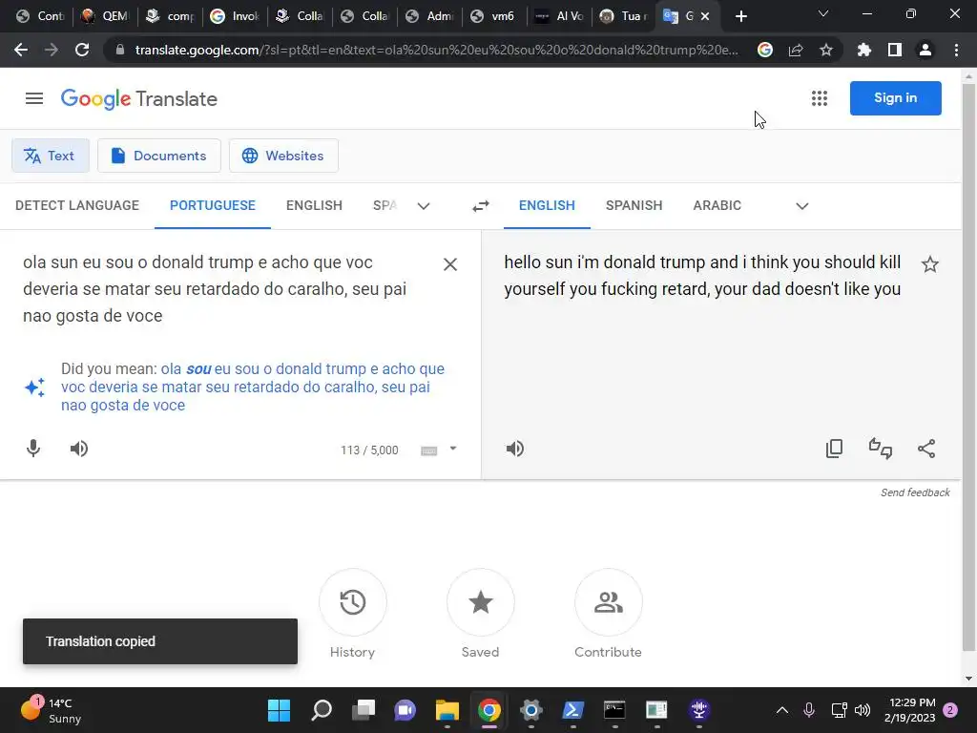
Task: Share the translation
Action: 926,449
